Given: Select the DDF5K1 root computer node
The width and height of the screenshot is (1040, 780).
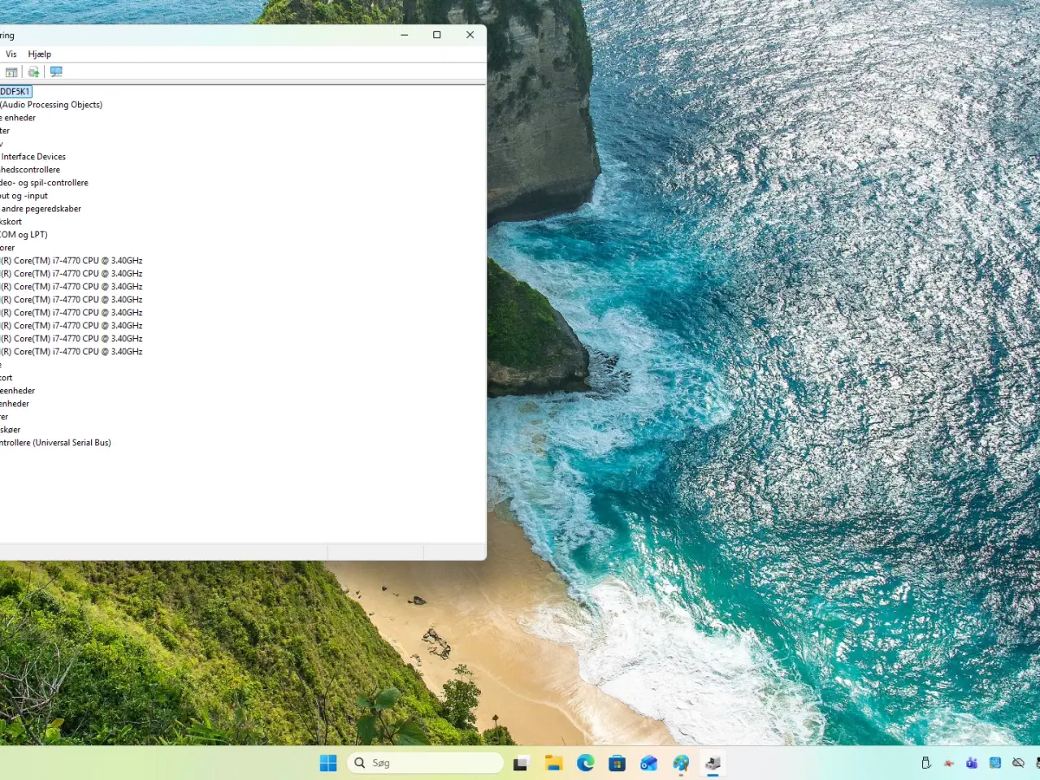Looking at the screenshot, I should coord(15,91).
